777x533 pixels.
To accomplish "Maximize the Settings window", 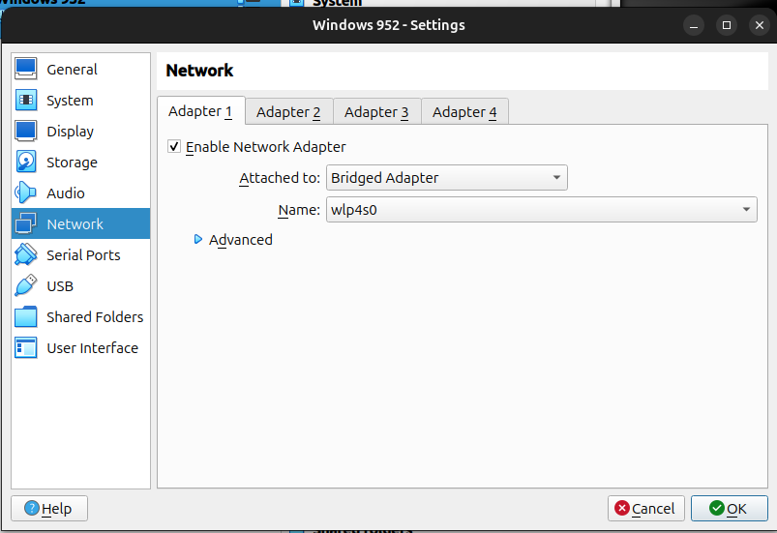I will tap(727, 25).
